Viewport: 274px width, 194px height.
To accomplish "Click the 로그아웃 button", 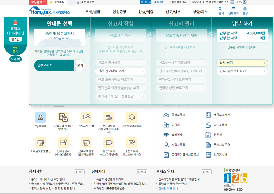I will tap(146, 2).
